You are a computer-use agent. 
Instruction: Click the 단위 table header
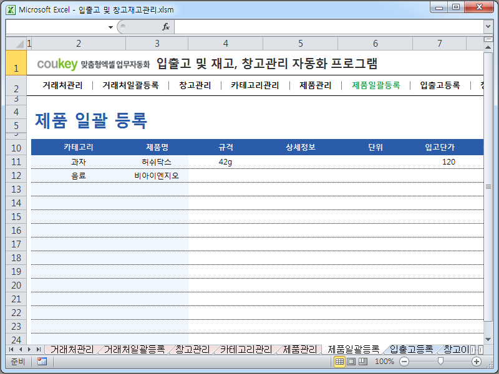[x=375, y=147]
